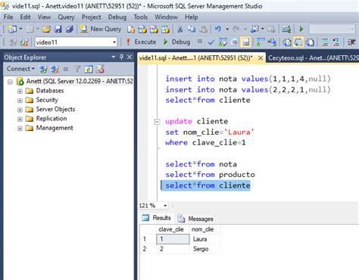Click the Object Explorer refresh icon

[x=89, y=69]
